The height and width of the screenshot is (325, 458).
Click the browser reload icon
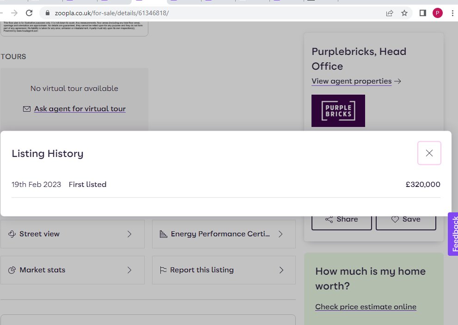pyautogui.click(x=29, y=13)
